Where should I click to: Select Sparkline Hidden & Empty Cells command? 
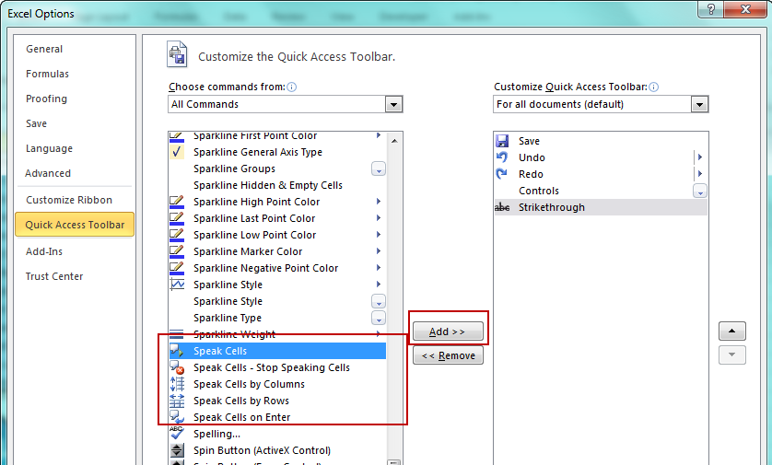277,185
